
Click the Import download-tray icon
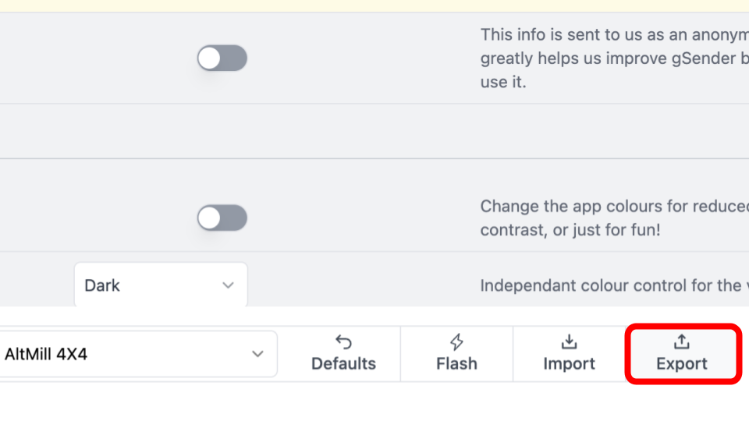[x=570, y=342]
